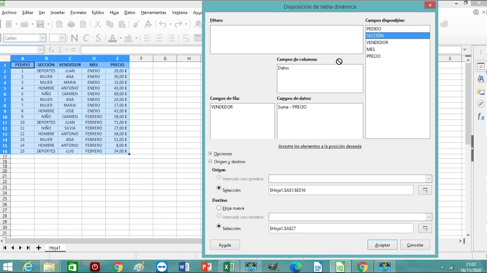Open the Name Box dropdown arrow
This screenshot has height=273, width=487.
tap(40, 50)
